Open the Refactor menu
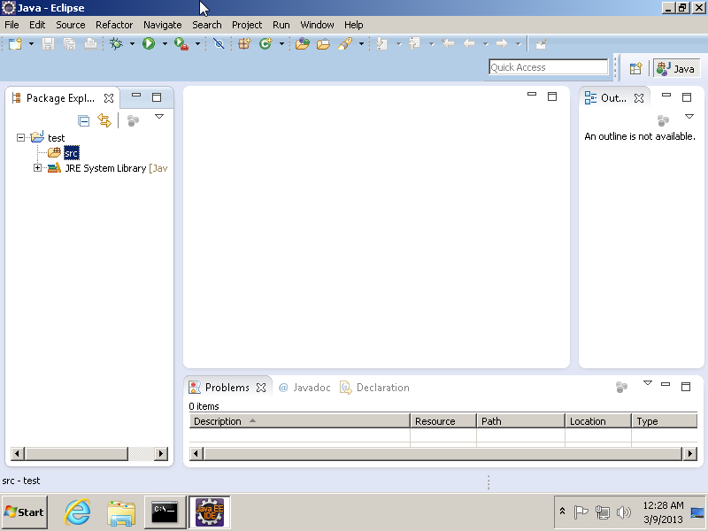 114,25
